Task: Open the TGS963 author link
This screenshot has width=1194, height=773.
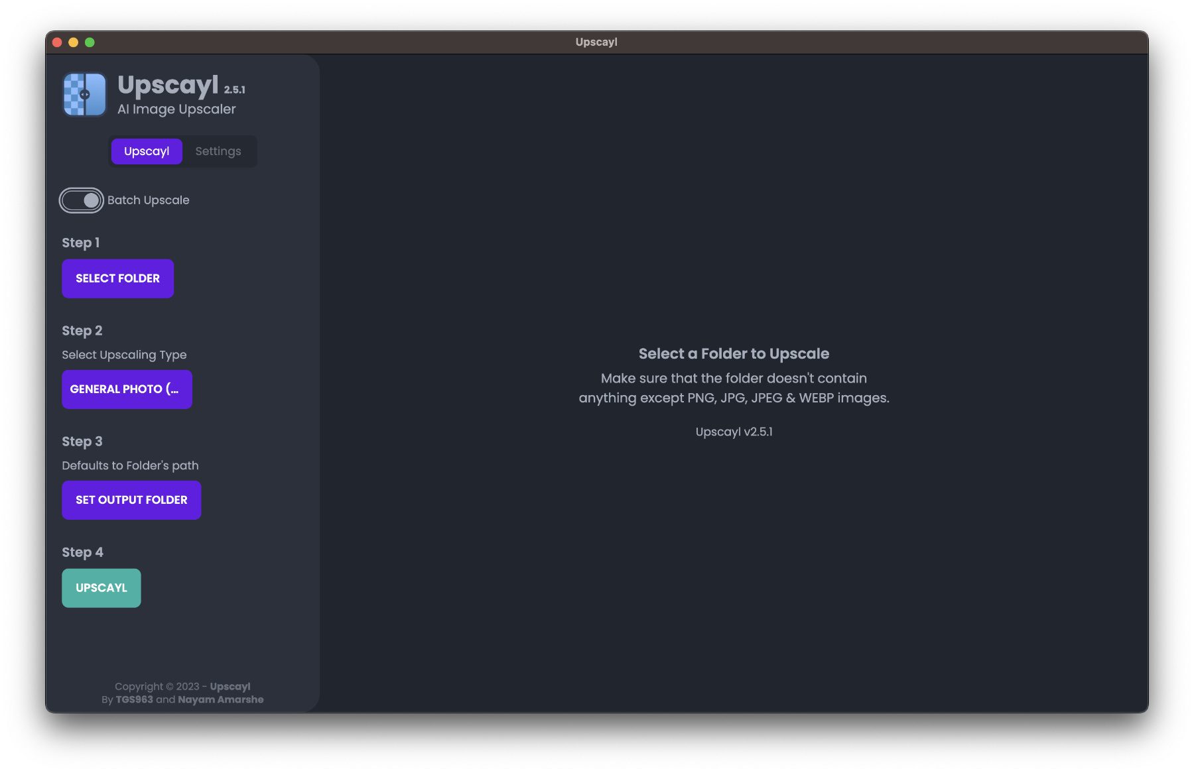Action: pos(134,699)
